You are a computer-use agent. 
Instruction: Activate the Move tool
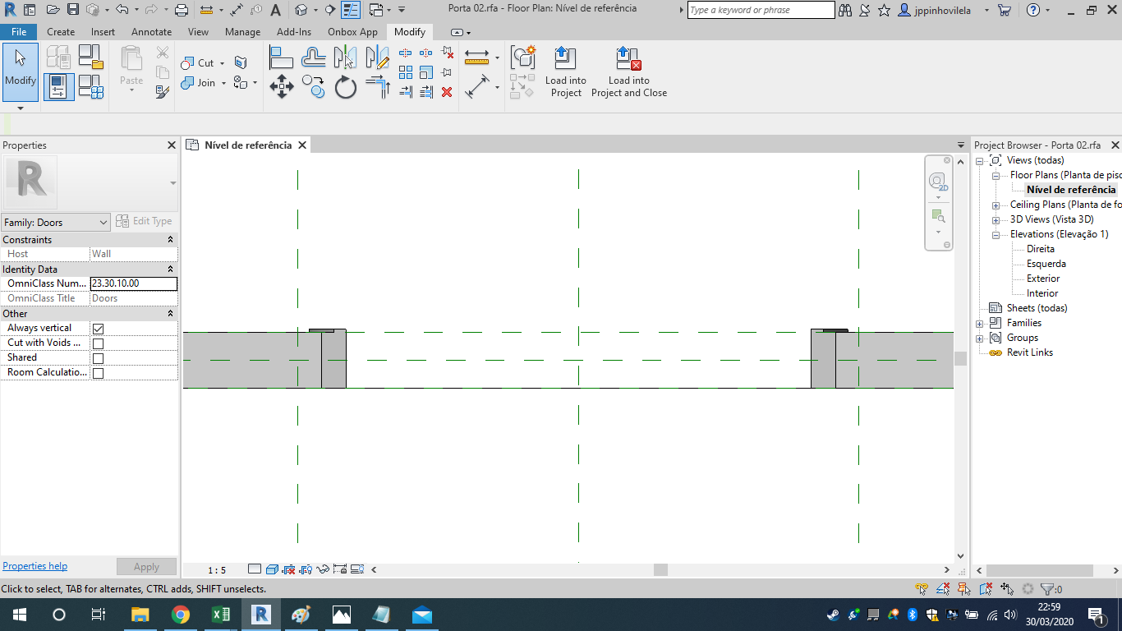coord(282,85)
